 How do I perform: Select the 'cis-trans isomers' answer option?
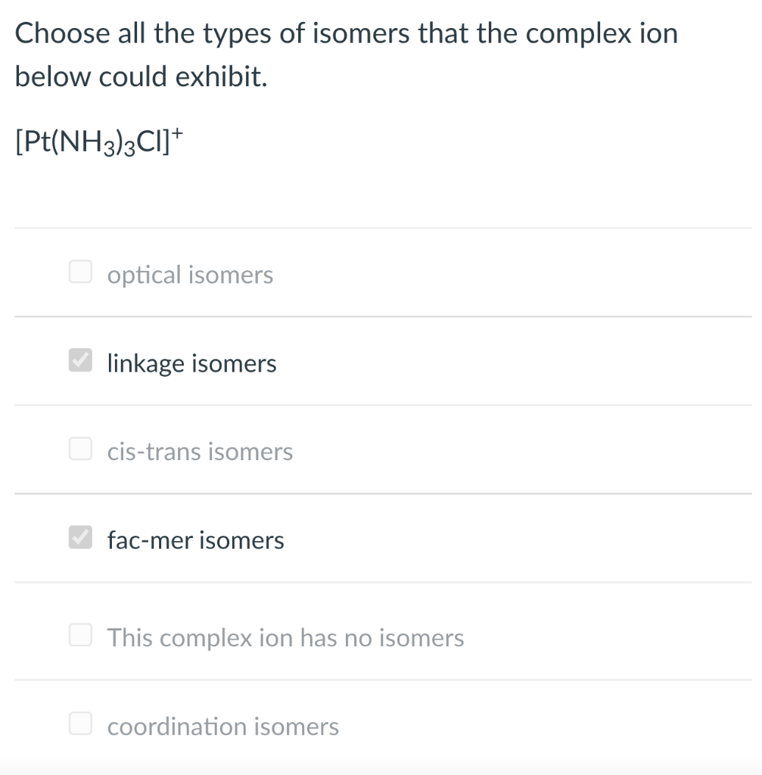coord(200,451)
